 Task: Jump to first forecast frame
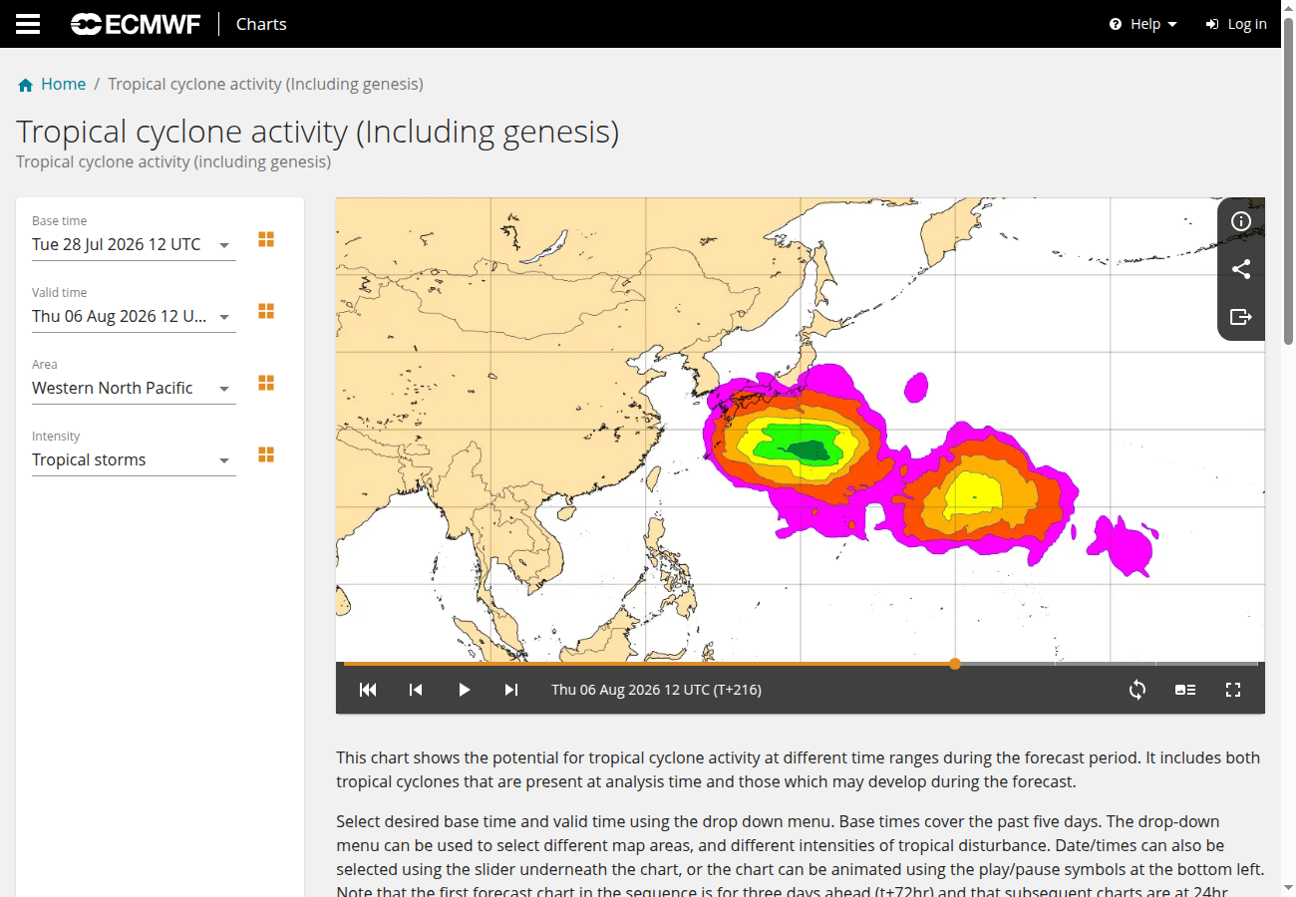368,690
